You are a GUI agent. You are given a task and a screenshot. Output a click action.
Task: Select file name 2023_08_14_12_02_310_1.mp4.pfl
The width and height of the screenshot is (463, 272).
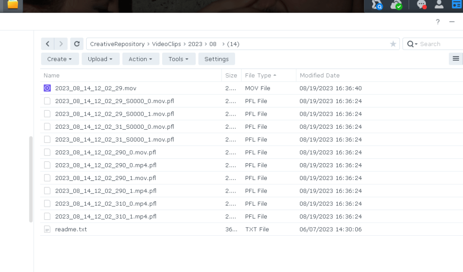[x=106, y=217]
